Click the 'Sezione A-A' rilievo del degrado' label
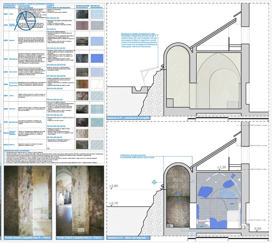The height and width of the screenshot is (243, 273). click(x=128, y=237)
